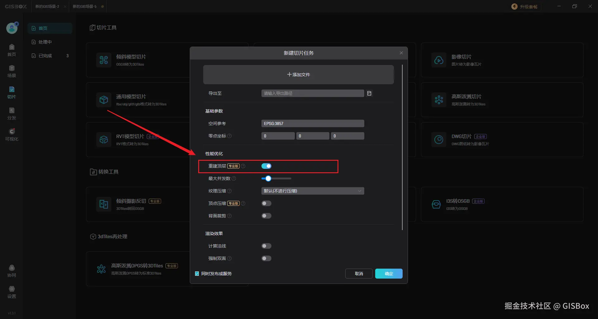
Task: Show help for 重建顶层
Action: click(243, 166)
